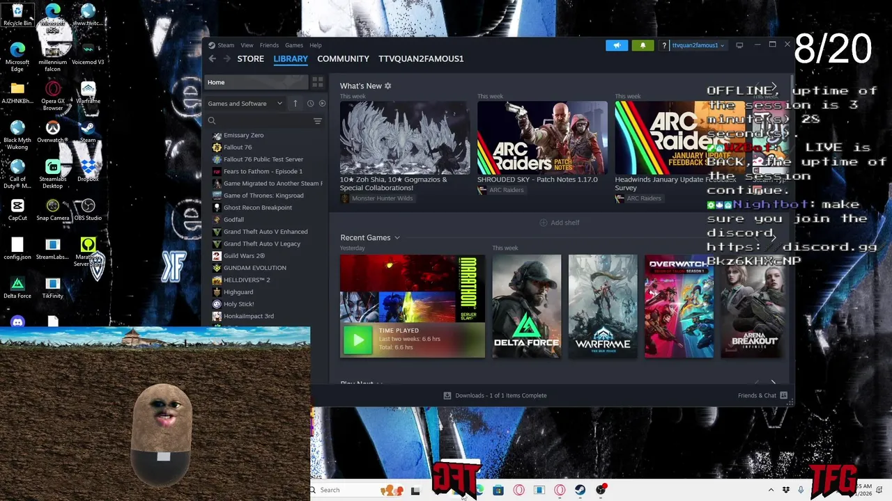This screenshot has width=892, height=501.
Task: Switch to the LIBRARY tab
Action: click(x=291, y=59)
